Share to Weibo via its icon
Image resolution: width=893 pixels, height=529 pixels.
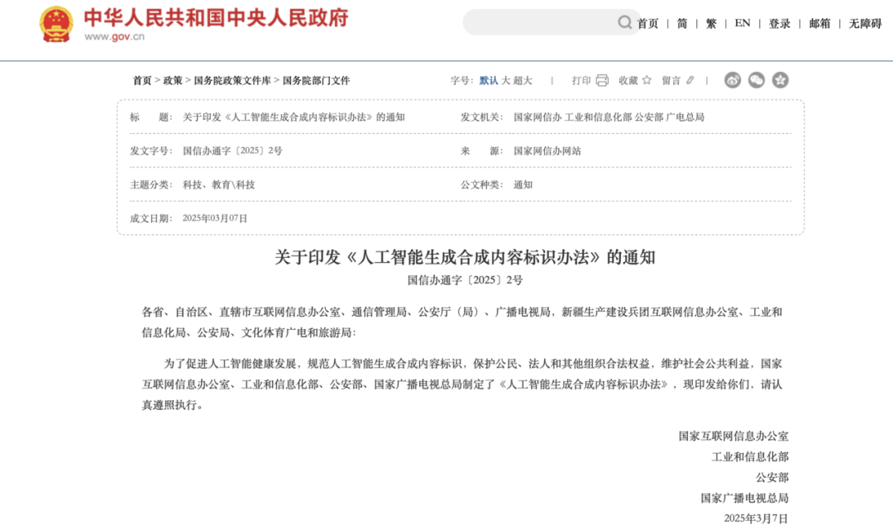coord(733,80)
